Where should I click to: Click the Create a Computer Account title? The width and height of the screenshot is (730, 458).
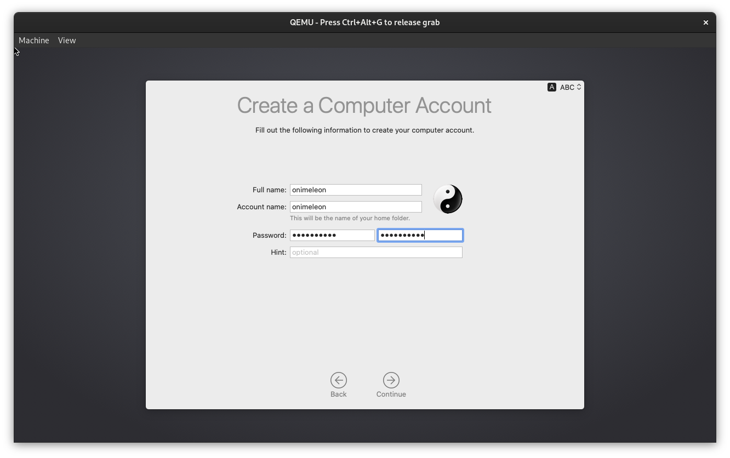pyautogui.click(x=364, y=105)
